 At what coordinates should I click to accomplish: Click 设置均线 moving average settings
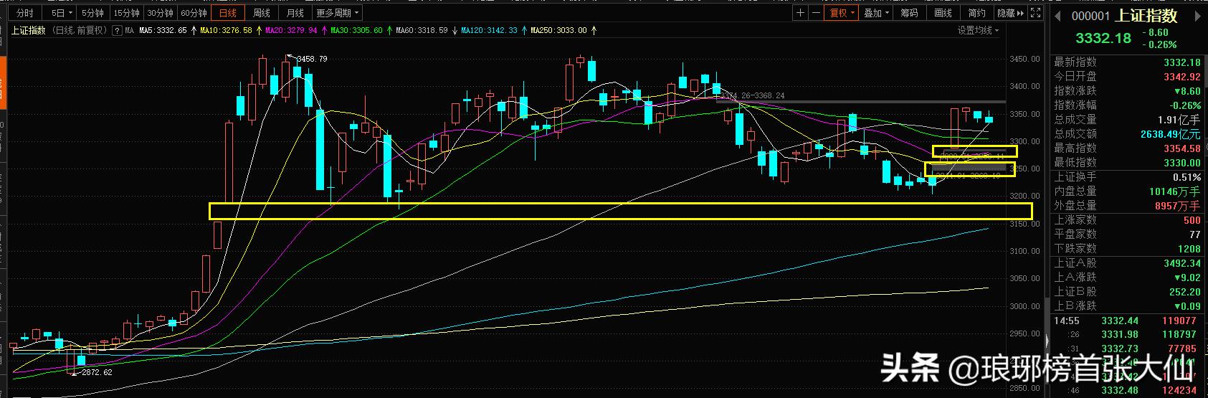click(x=978, y=30)
